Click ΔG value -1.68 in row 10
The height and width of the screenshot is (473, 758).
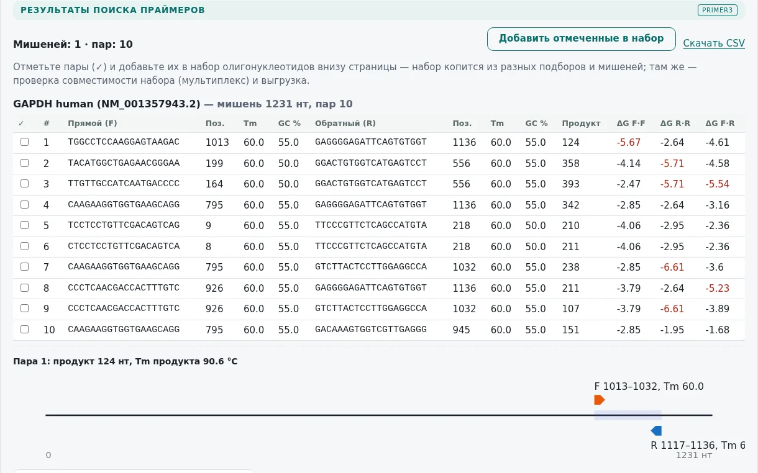pyautogui.click(x=718, y=330)
